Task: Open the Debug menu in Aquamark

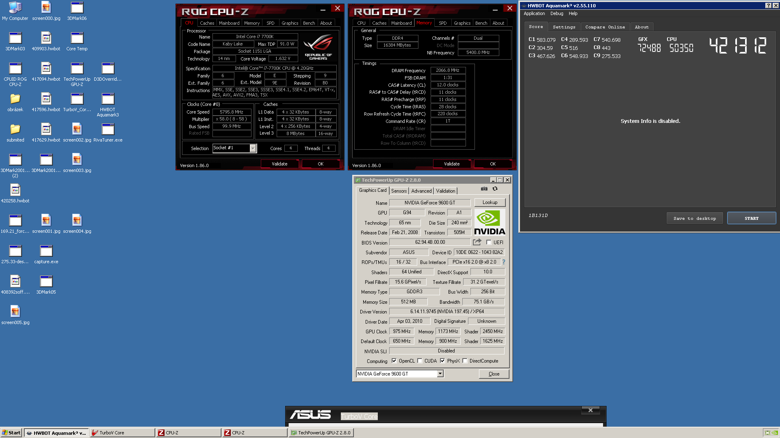Action: (557, 13)
